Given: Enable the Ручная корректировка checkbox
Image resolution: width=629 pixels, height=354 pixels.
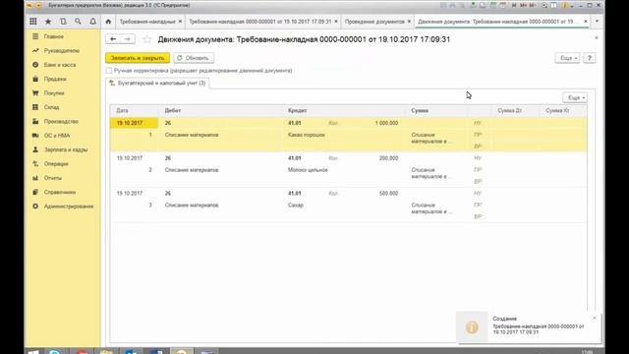Looking at the screenshot, I should [109, 71].
